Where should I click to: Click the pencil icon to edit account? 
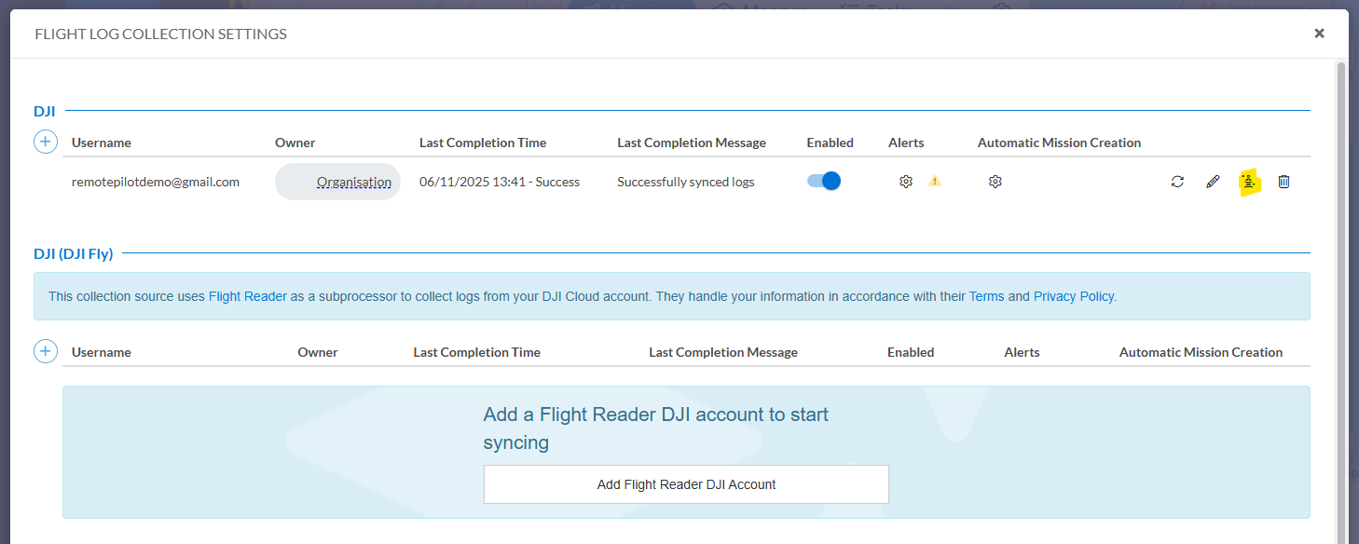1213,182
